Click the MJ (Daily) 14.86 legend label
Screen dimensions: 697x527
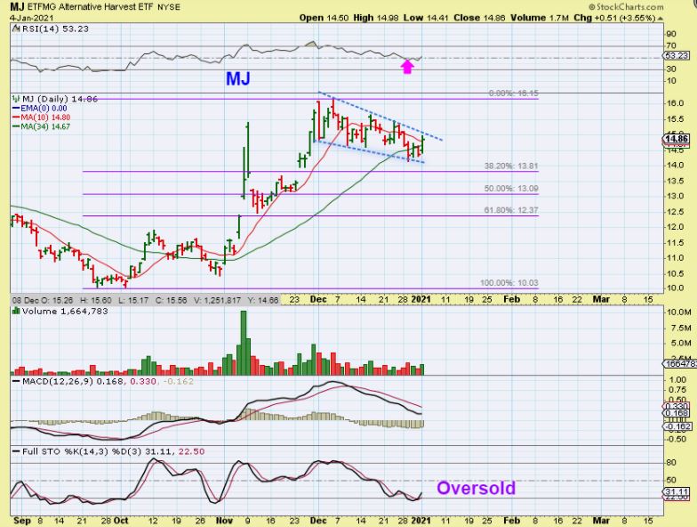point(60,99)
